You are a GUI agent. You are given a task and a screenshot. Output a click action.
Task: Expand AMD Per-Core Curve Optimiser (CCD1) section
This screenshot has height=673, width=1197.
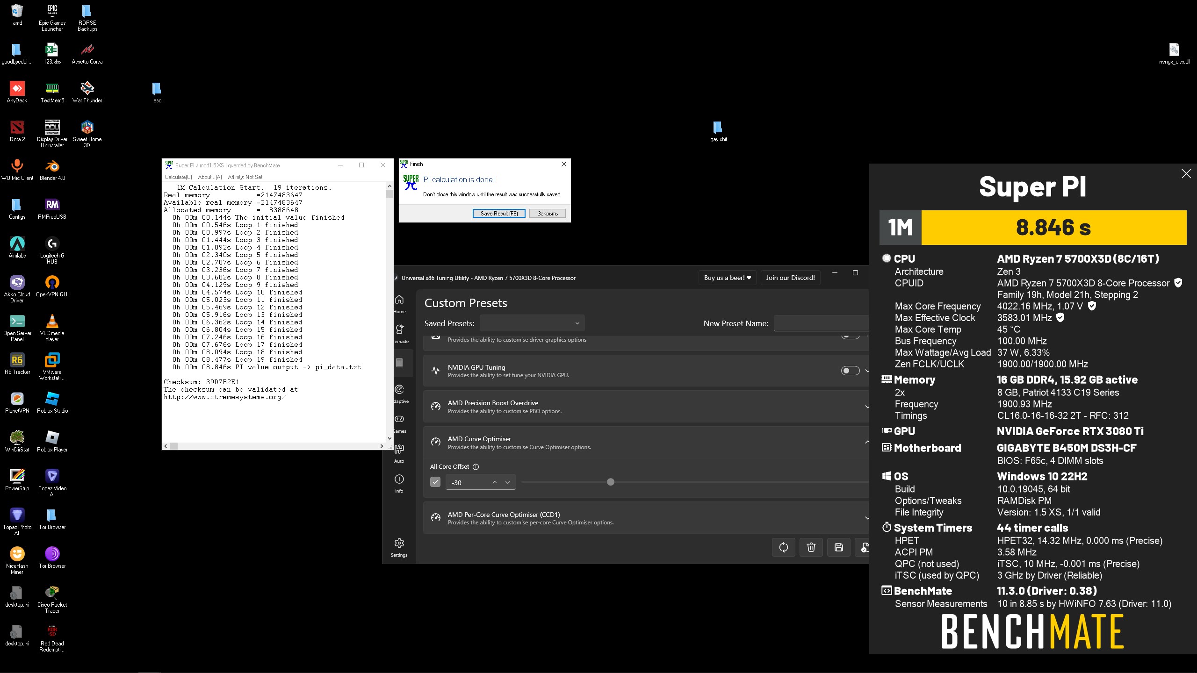[866, 518]
